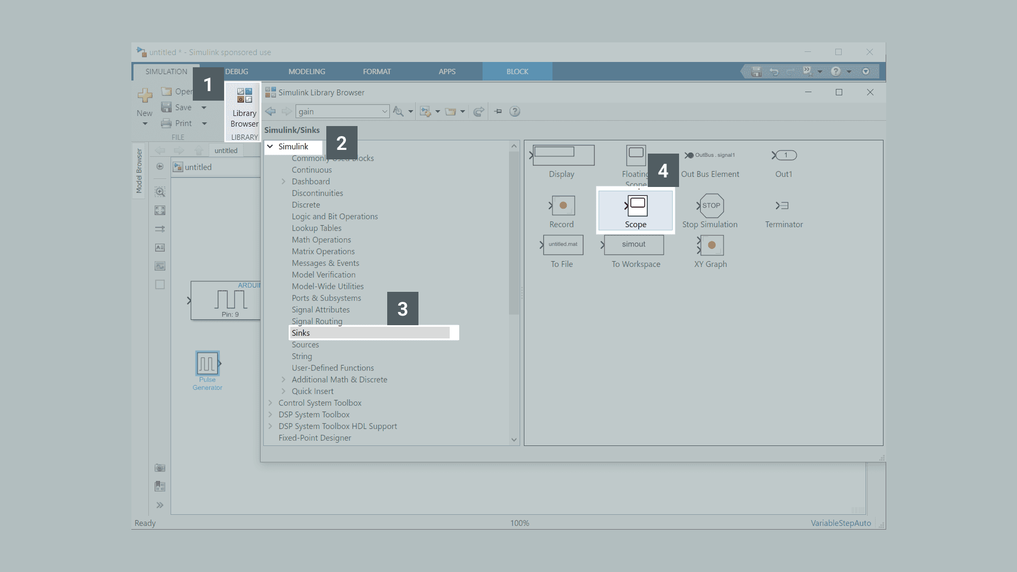
Task: Click the Stop Simulation block
Action: [x=711, y=206]
